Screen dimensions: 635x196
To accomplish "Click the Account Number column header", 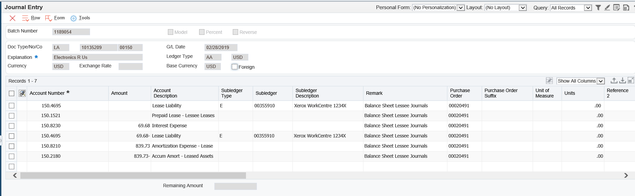I will click(68, 93).
